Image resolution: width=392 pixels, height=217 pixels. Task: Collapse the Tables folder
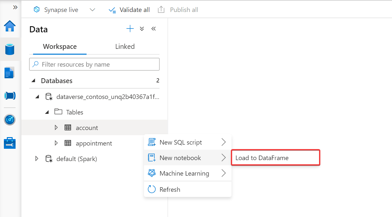coord(47,112)
